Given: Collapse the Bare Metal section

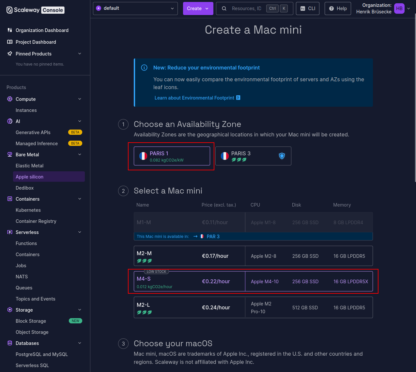Looking at the screenshot, I should click(x=80, y=154).
